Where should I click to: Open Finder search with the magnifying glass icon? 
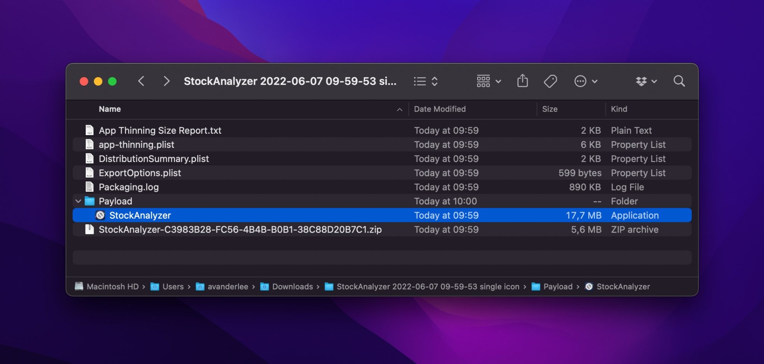coord(679,81)
